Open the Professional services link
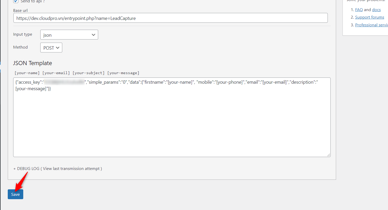 coord(371,25)
